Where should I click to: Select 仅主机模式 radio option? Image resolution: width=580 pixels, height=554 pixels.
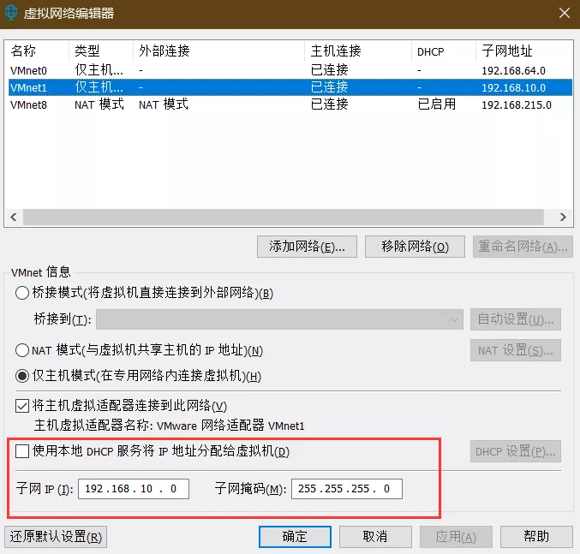click(22, 376)
